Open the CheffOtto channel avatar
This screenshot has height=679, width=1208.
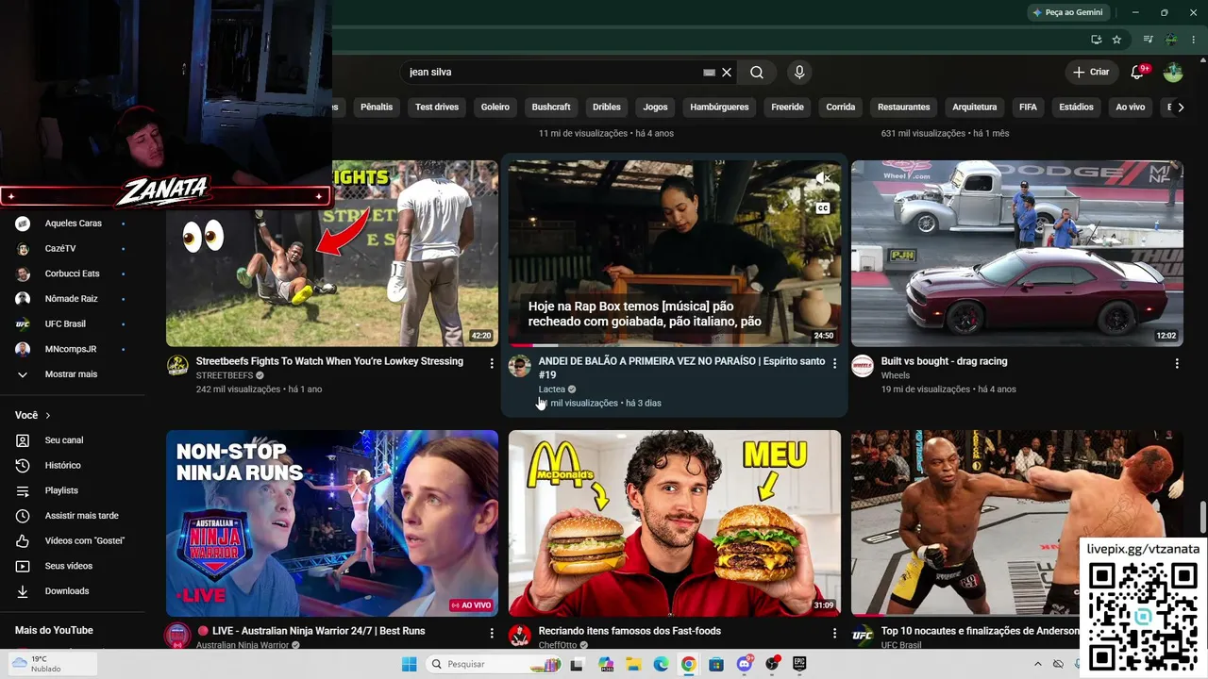coord(520,635)
